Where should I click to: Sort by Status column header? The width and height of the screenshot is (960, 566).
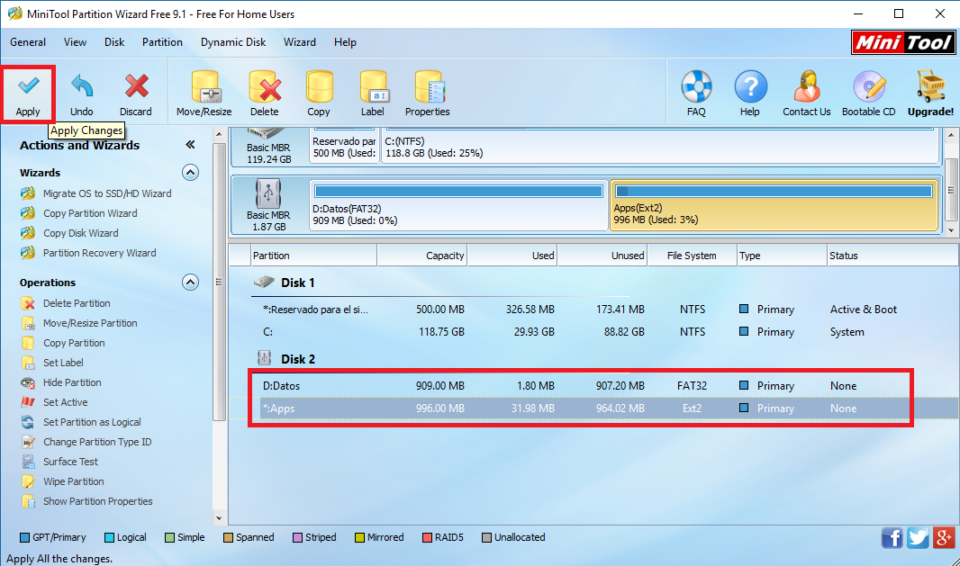[x=892, y=256]
